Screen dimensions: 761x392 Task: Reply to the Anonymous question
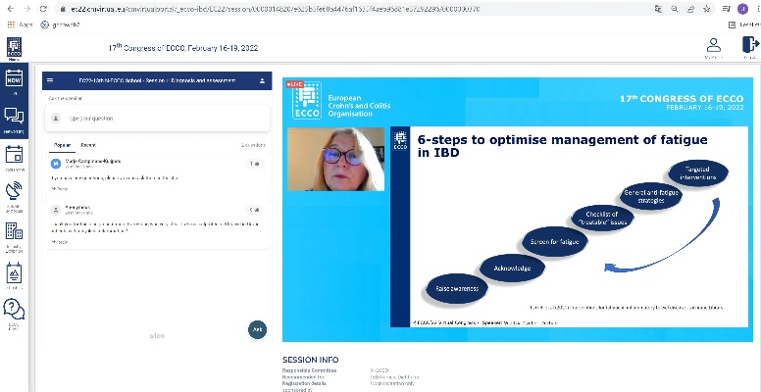click(59, 241)
